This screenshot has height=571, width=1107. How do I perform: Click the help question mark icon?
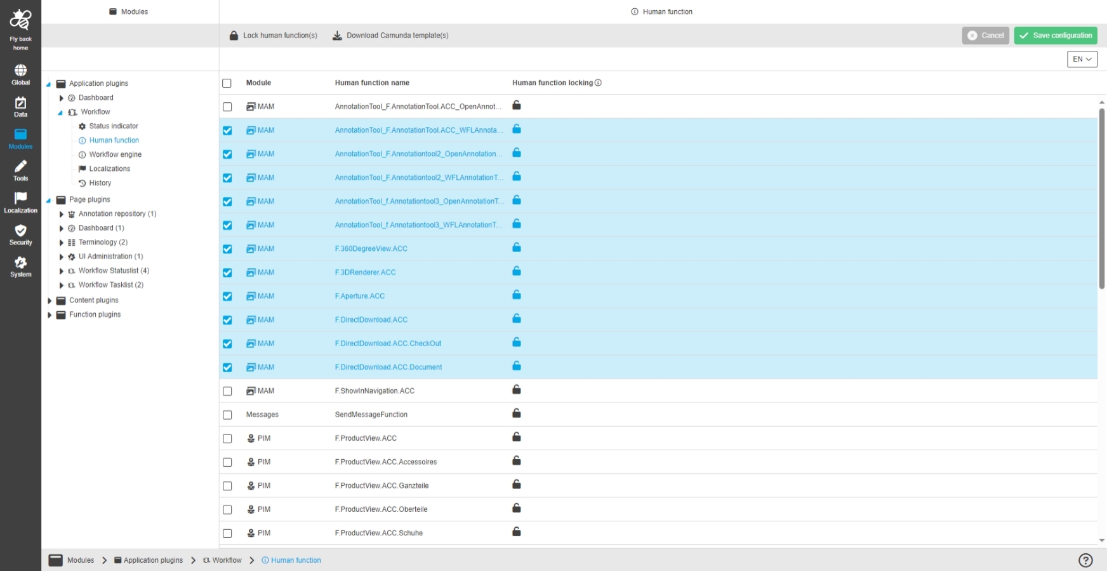point(1085,560)
